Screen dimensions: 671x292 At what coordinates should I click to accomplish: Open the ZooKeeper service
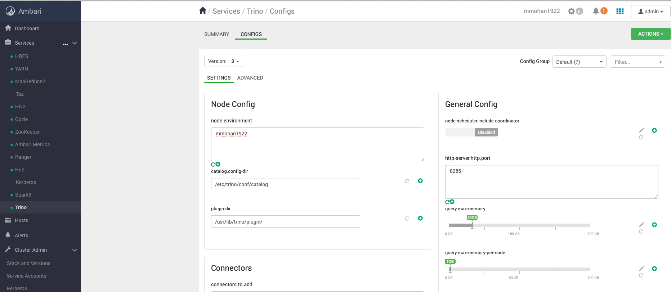[27, 132]
